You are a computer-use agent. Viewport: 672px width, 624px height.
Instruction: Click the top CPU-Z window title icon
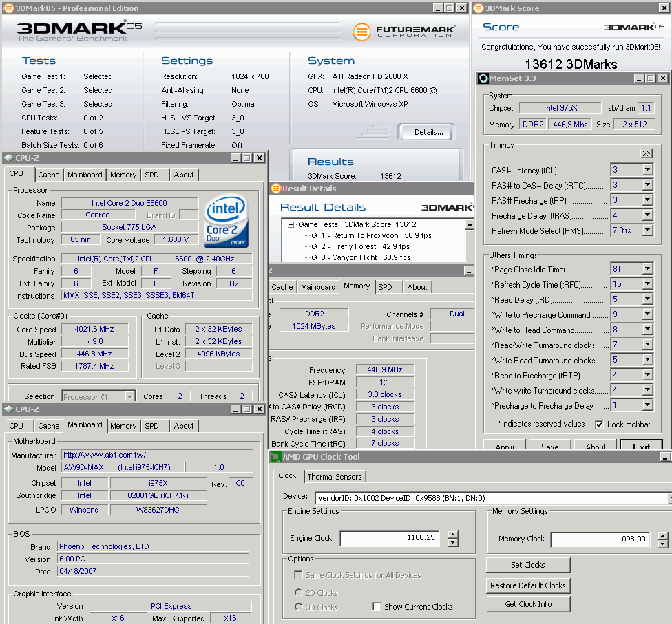[8, 158]
